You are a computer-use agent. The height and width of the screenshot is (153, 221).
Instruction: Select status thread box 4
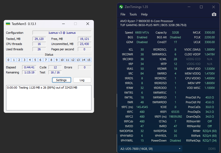pos(30,60)
